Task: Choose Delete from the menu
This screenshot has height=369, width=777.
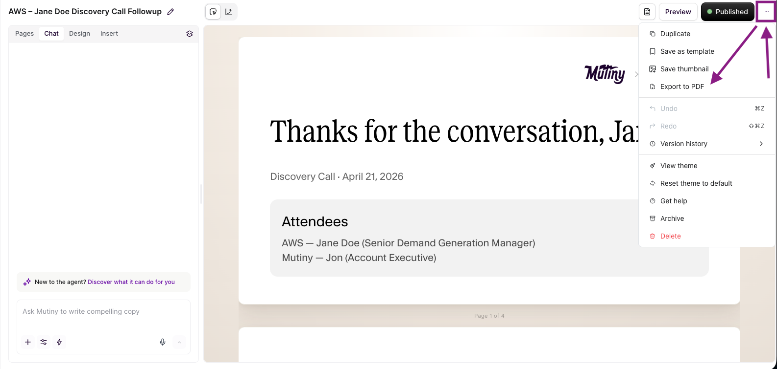Action: click(707, 236)
